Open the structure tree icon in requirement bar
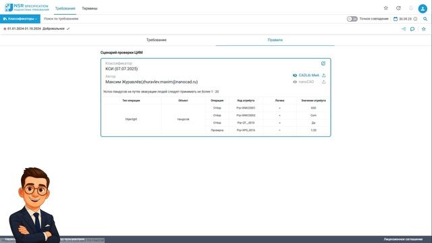This screenshot has height=243, width=432. click(404, 28)
